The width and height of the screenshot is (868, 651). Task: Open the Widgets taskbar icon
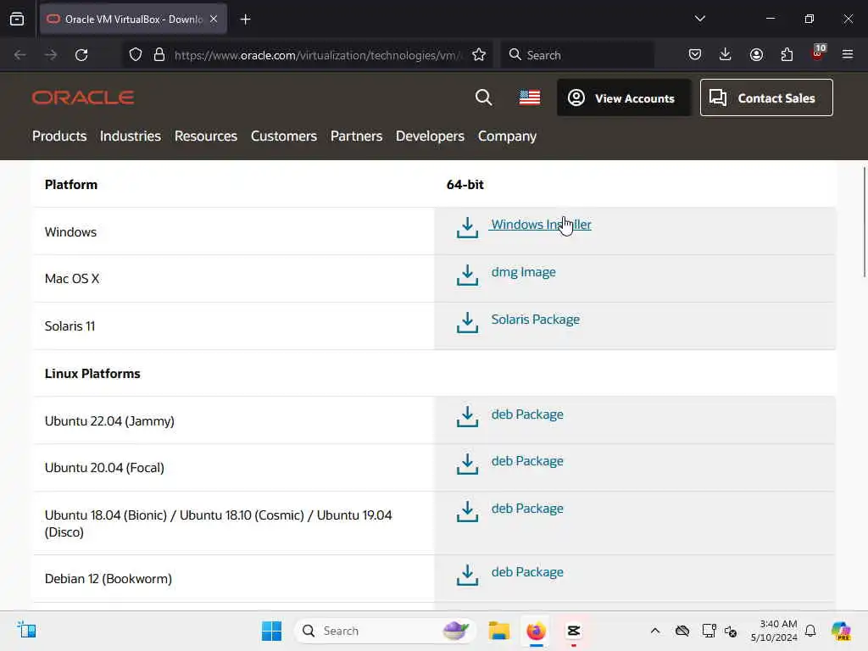pos(26,630)
